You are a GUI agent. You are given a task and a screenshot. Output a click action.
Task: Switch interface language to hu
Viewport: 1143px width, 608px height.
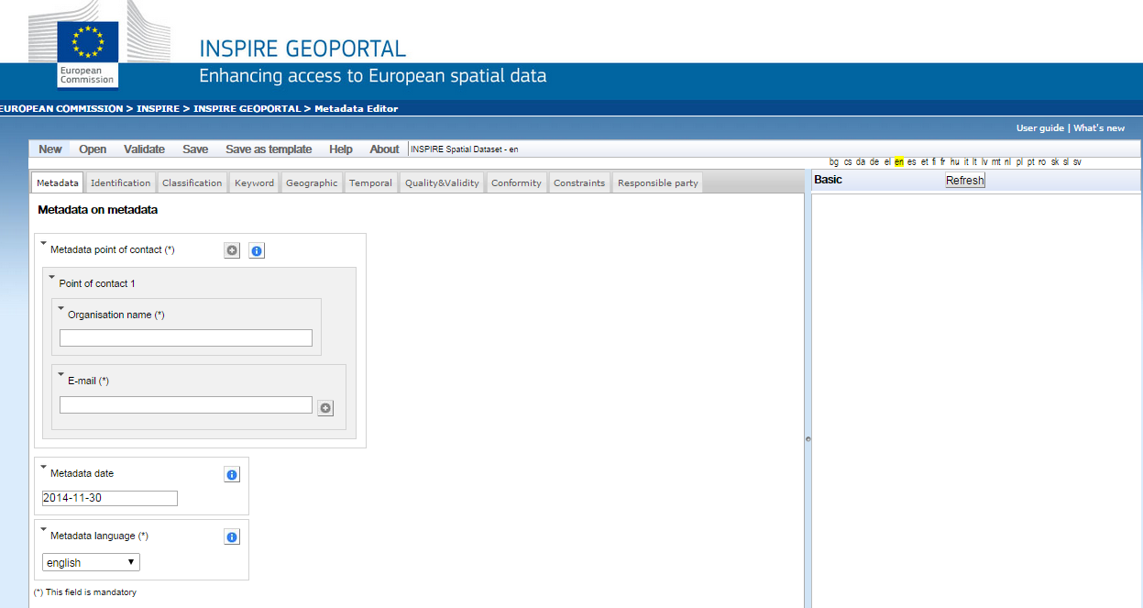tap(955, 162)
